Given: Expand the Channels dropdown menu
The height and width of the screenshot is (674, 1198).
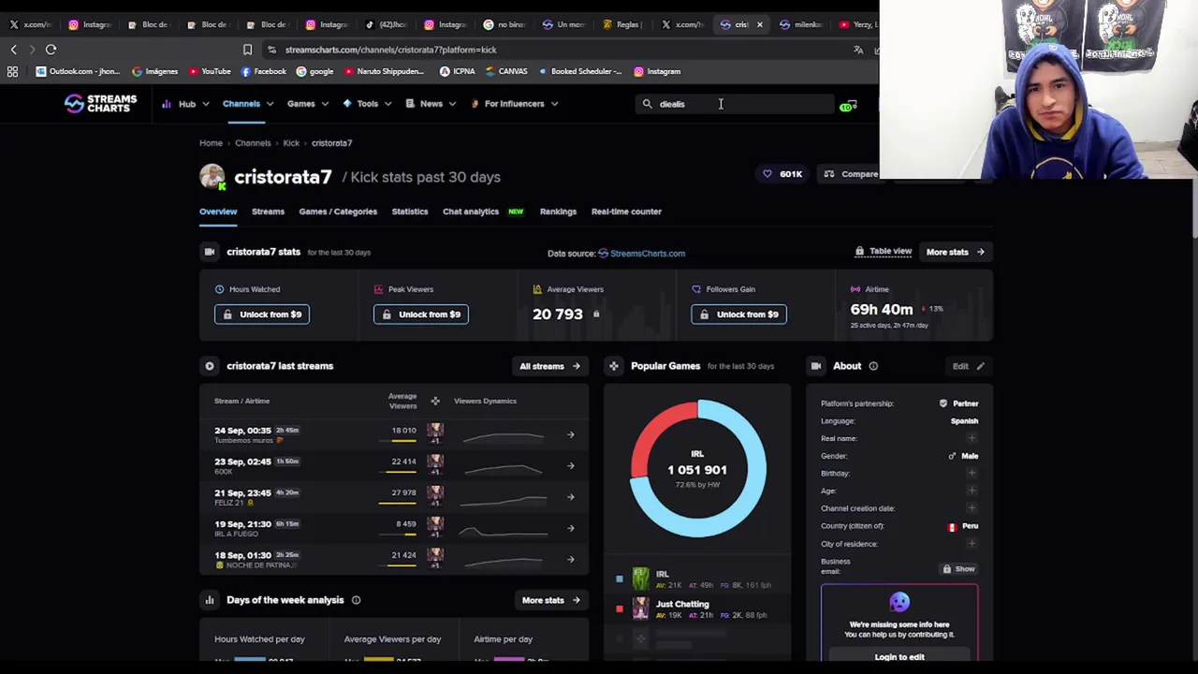Looking at the screenshot, I should pyautogui.click(x=247, y=104).
